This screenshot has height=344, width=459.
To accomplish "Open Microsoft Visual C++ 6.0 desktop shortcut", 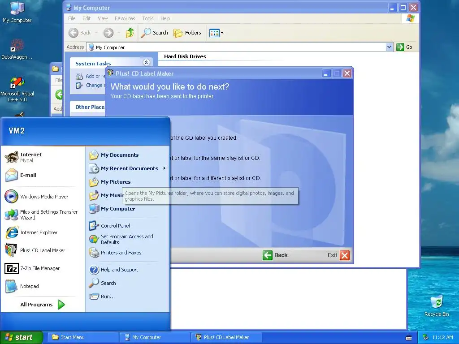I will tap(17, 90).
